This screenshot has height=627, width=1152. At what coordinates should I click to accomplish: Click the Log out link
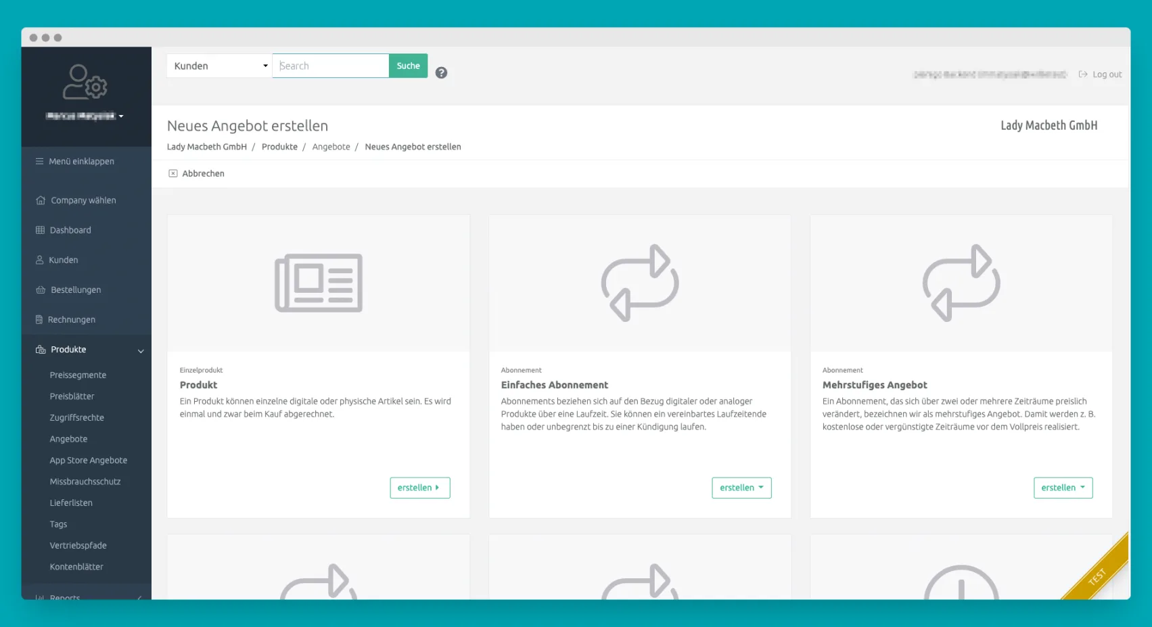coord(1107,74)
